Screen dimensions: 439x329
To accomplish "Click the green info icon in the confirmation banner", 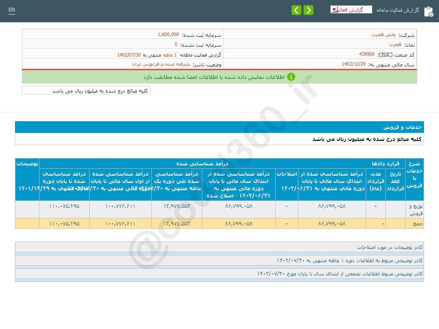I will [291, 77].
